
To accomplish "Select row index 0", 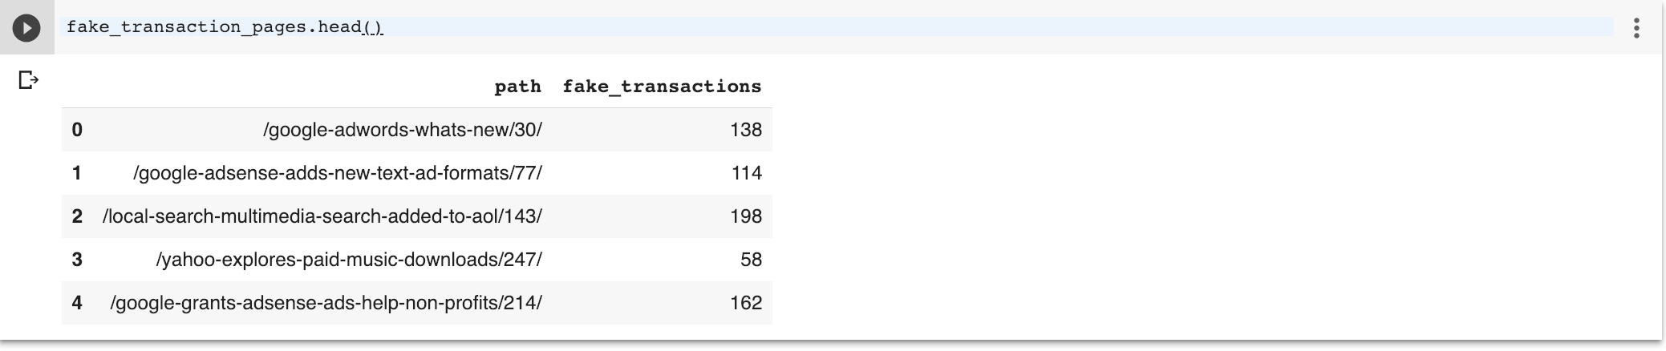I will point(77,130).
